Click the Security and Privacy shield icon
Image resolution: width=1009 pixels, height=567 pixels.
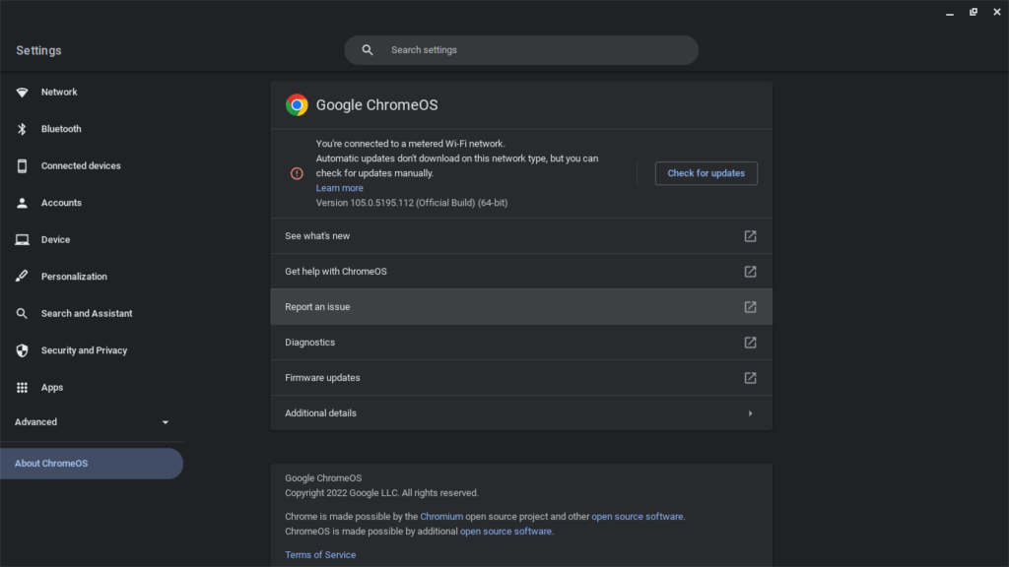(22, 350)
